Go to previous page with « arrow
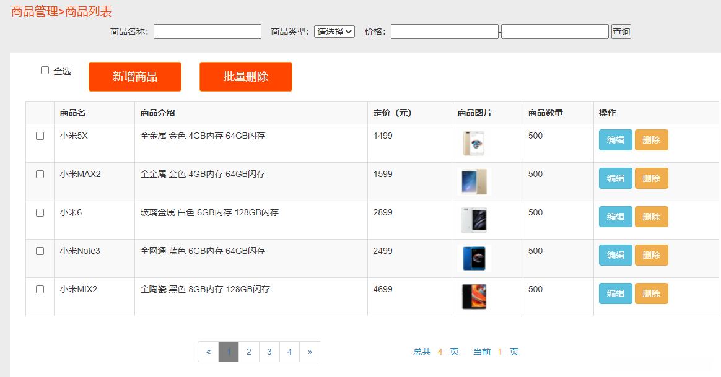 coord(208,352)
